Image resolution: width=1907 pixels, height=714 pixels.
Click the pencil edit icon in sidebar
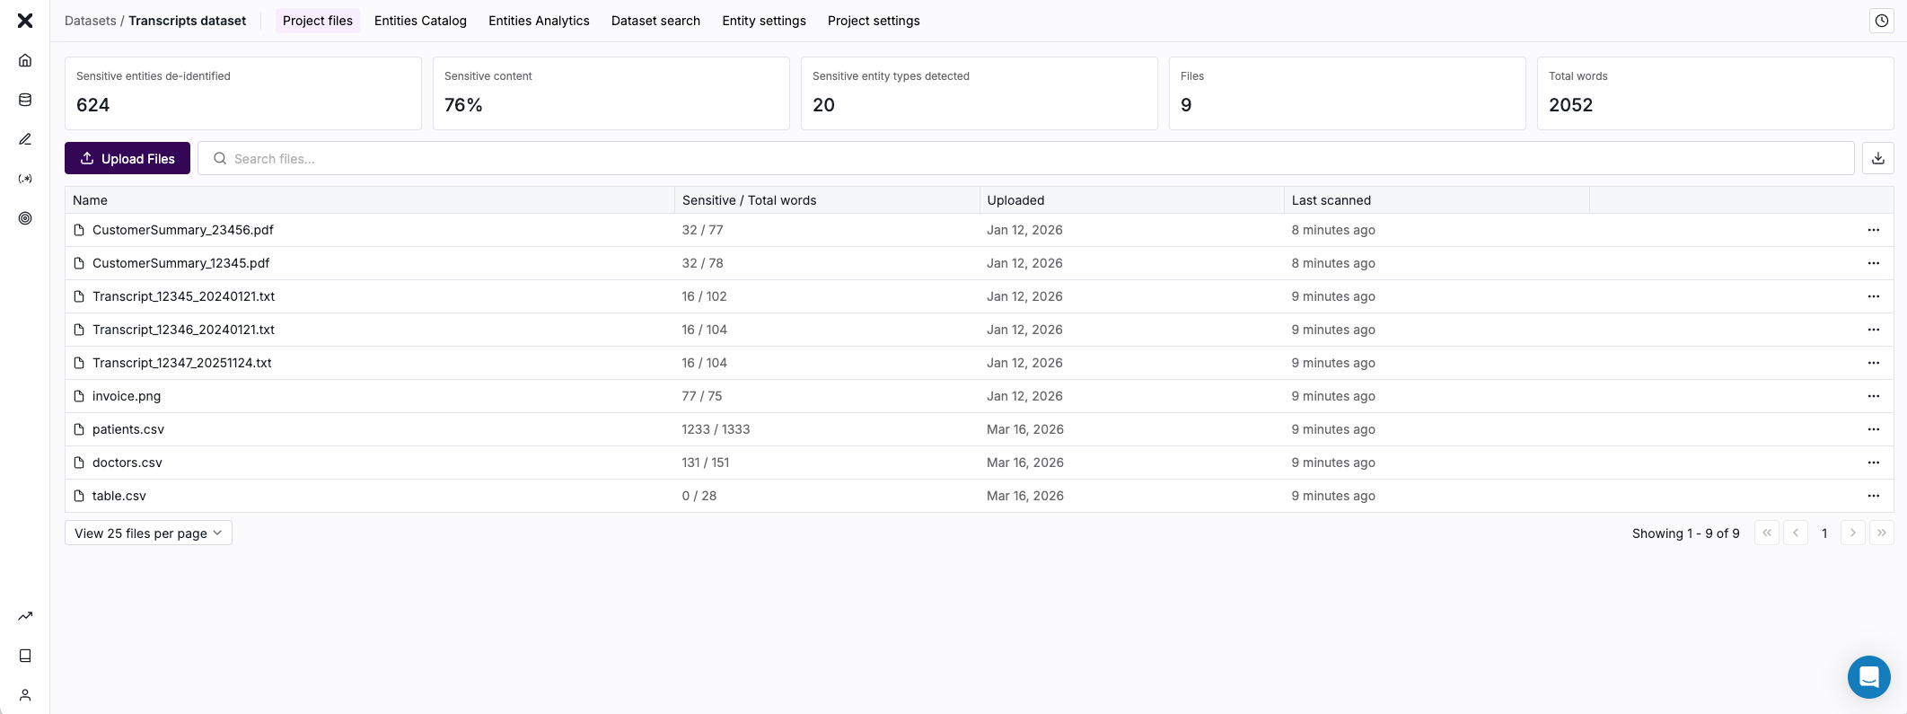25,139
